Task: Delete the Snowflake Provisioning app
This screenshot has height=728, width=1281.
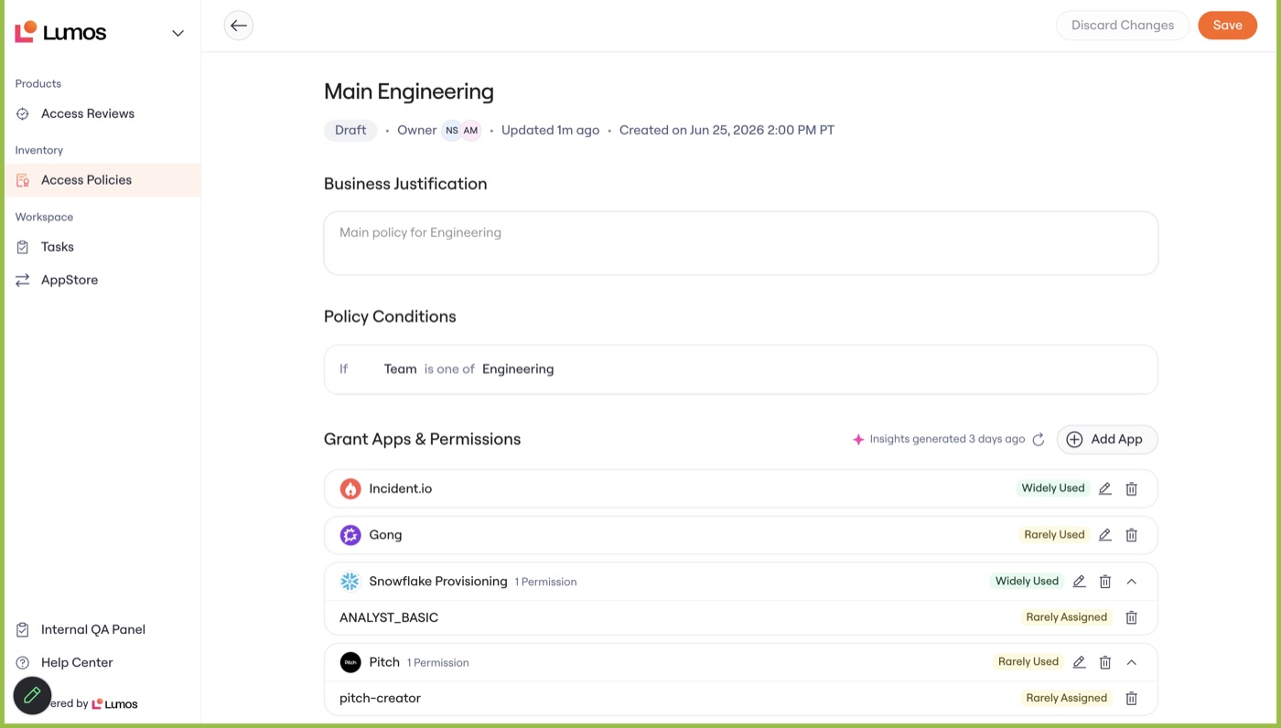Action: point(1105,582)
